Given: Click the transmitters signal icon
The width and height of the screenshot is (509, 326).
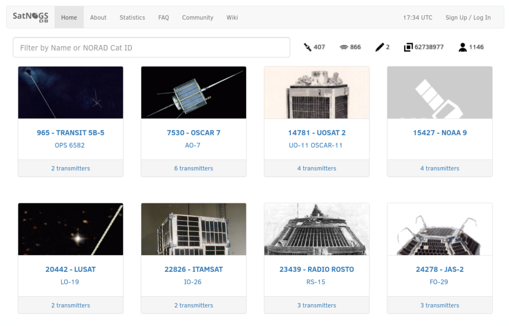Looking at the screenshot, I should pos(344,47).
